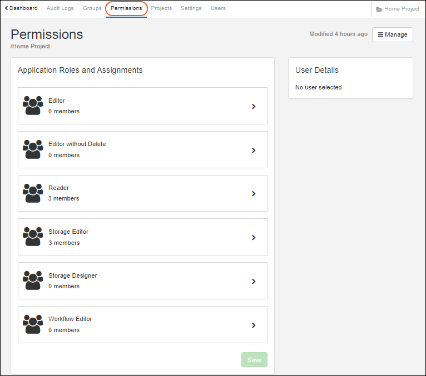Expand the Editor role chevron
The image size is (426, 376).
(x=254, y=106)
